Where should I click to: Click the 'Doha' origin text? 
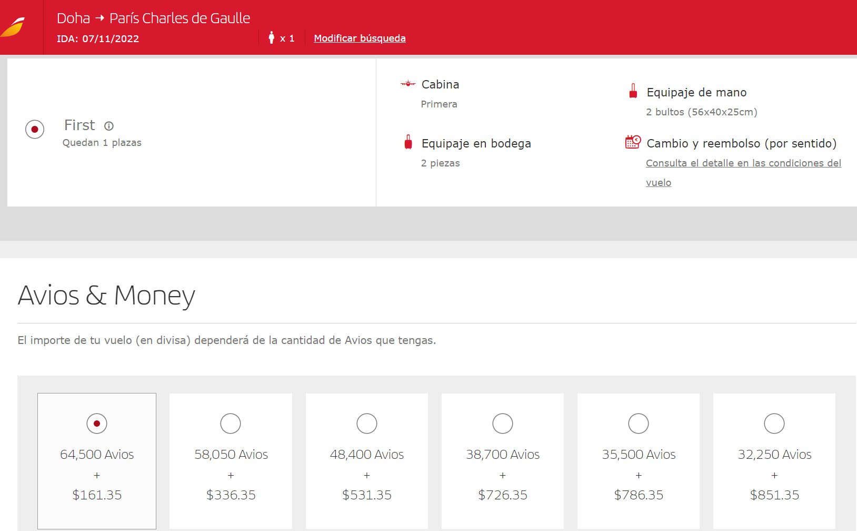pyautogui.click(x=74, y=18)
